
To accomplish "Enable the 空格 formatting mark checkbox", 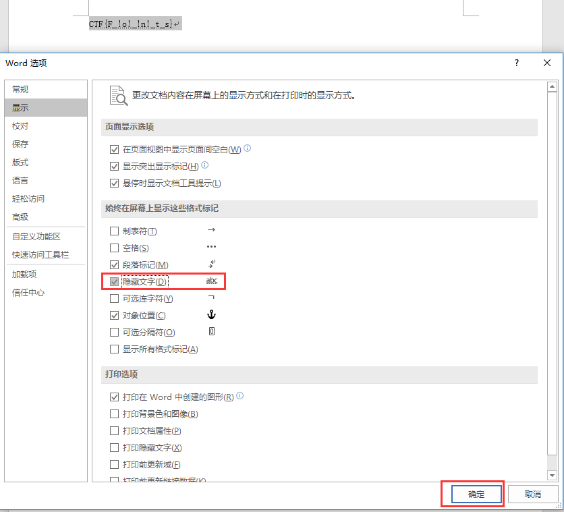I will click(114, 248).
